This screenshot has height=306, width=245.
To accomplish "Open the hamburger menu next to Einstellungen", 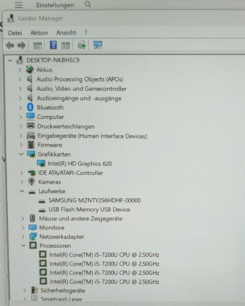I will click(x=19, y=5).
